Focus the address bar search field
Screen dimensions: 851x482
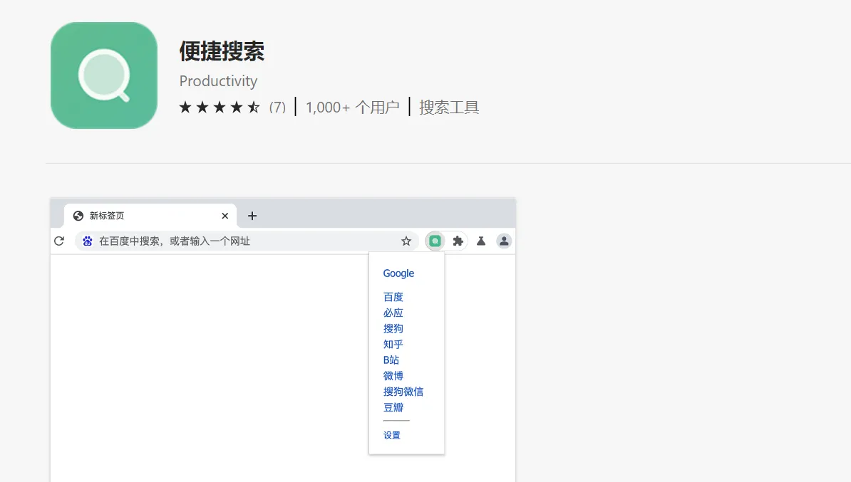point(247,241)
